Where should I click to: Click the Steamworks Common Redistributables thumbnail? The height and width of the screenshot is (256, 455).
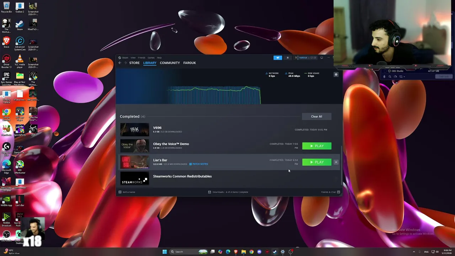tap(134, 178)
